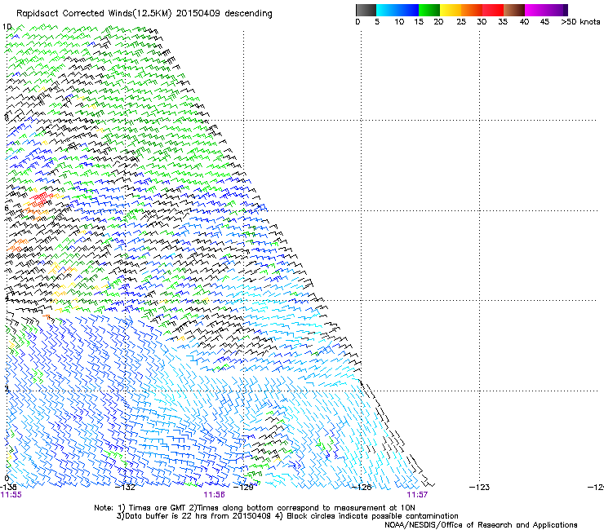Choose the orange 25–30 knots colorbar segment
Image resolution: width=604 pixels, height=530 pixels.
pos(472,10)
